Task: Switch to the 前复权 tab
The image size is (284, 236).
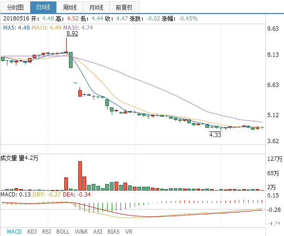Action: (124, 7)
